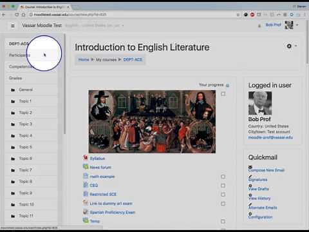309x232 pixels.
Task: Toggle completion checkbox for math example
Action: (223, 177)
